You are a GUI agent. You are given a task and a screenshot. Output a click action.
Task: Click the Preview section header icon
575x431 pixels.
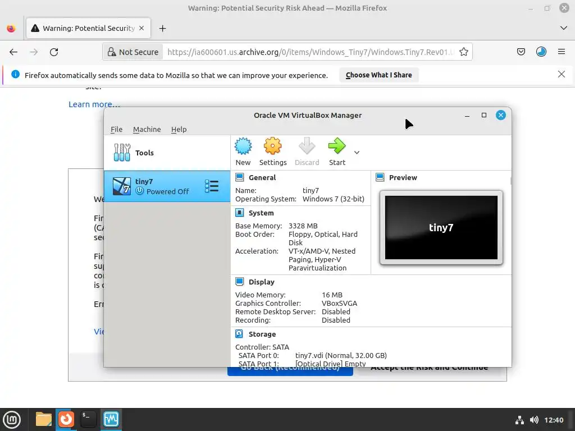click(380, 177)
